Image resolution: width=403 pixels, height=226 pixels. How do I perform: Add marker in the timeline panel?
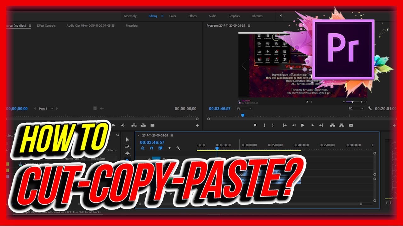169,148
